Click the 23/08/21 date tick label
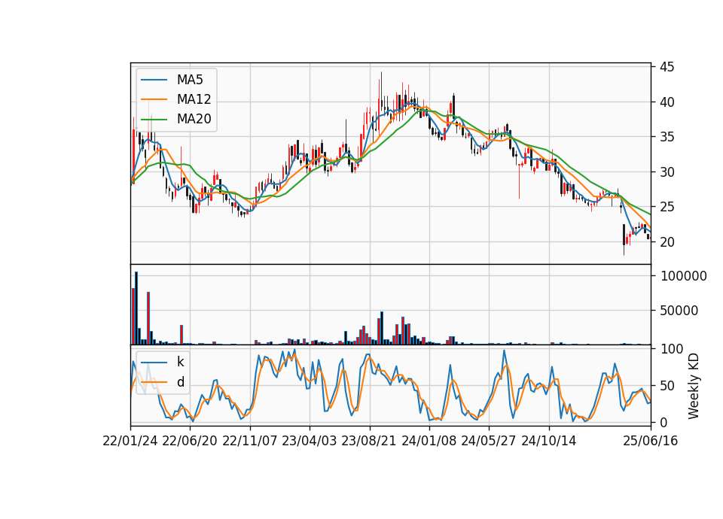This screenshot has width=723, height=519. 369,441
